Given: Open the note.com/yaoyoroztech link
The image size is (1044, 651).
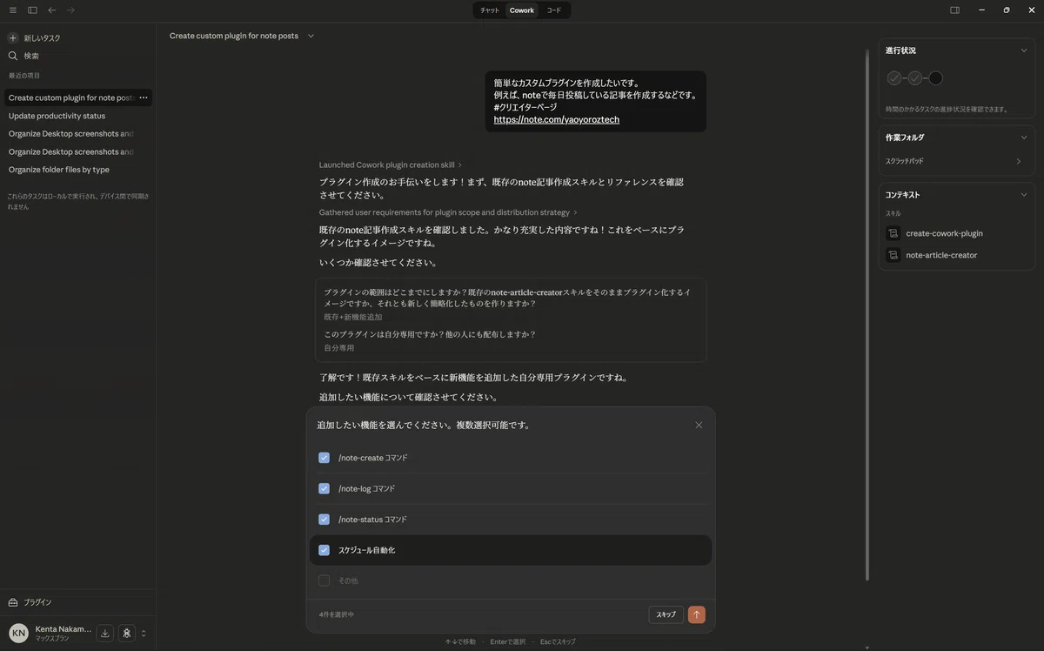Looking at the screenshot, I should coord(557,120).
